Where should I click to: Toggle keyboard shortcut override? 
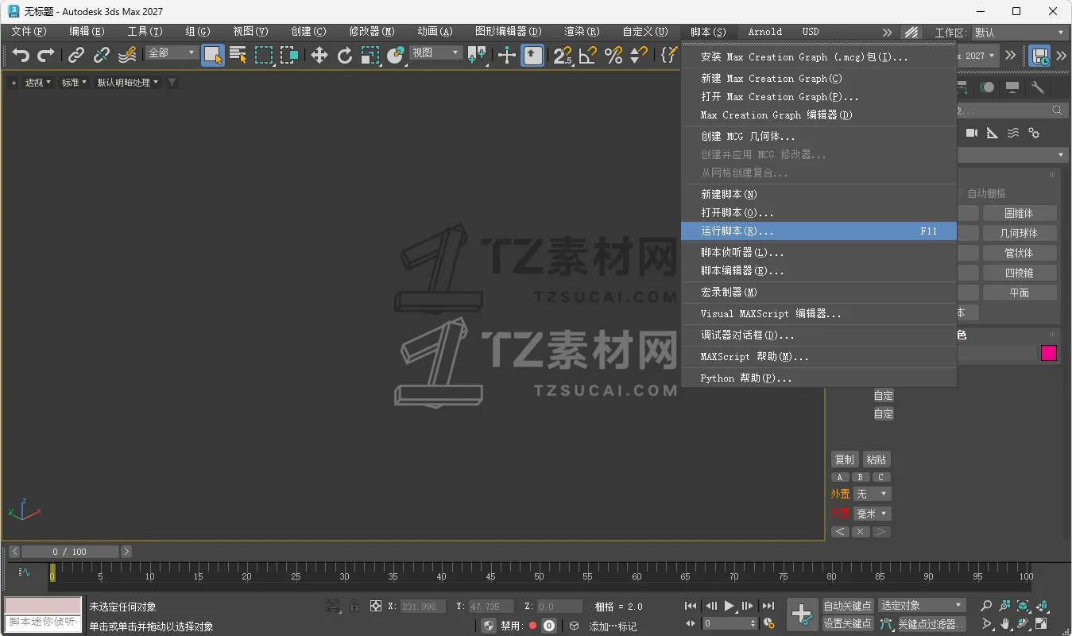(x=532, y=55)
